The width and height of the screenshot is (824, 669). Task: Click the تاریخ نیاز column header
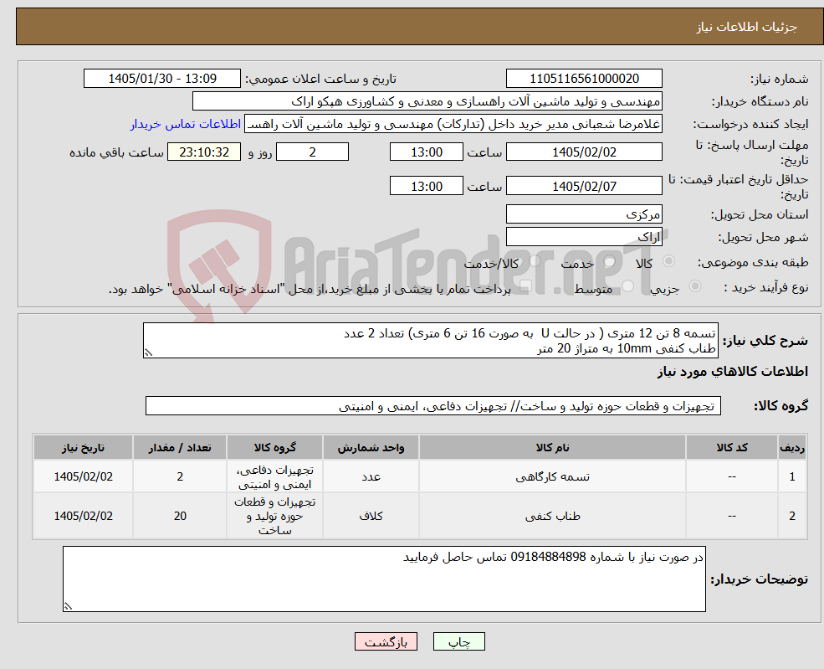[83, 448]
